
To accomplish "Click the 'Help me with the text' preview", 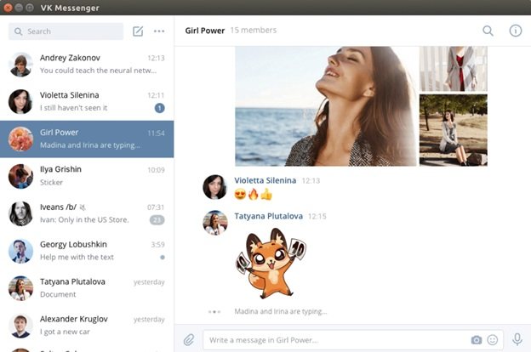I will [77, 257].
